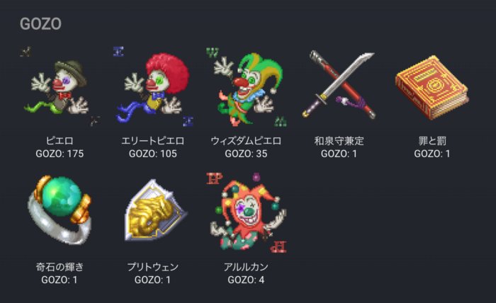Choose the green gem ring 奇石の輝き icon
The width and height of the screenshot is (496, 303).
coord(60,210)
